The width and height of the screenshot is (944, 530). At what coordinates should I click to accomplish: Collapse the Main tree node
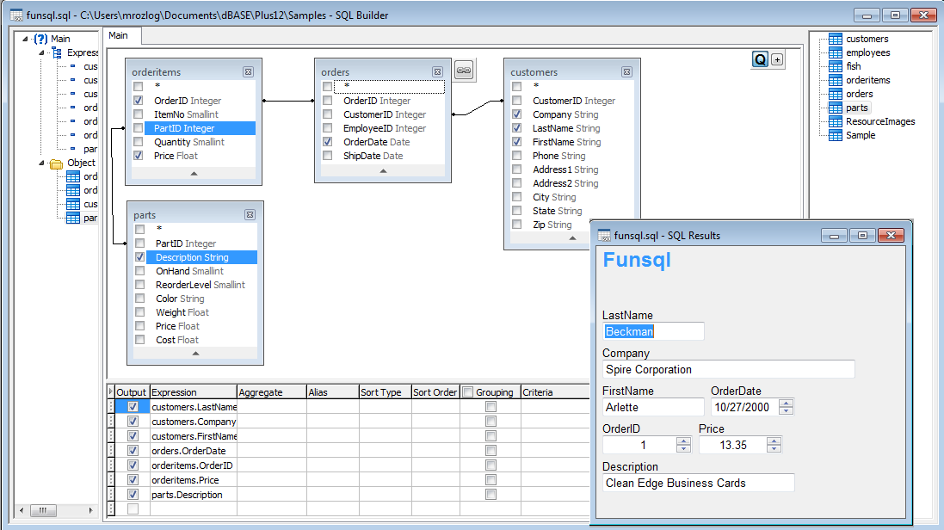coord(25,39)
